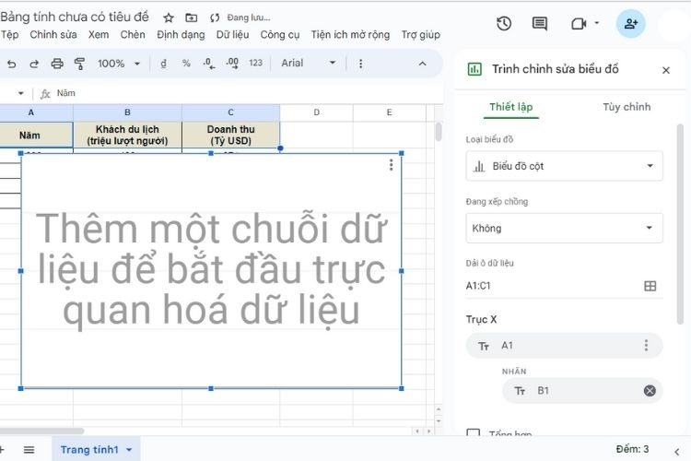Viewport: 691px width, 461px height.
Task: Redo the last action
Action: pyautogui.click(x=34, y=64)
